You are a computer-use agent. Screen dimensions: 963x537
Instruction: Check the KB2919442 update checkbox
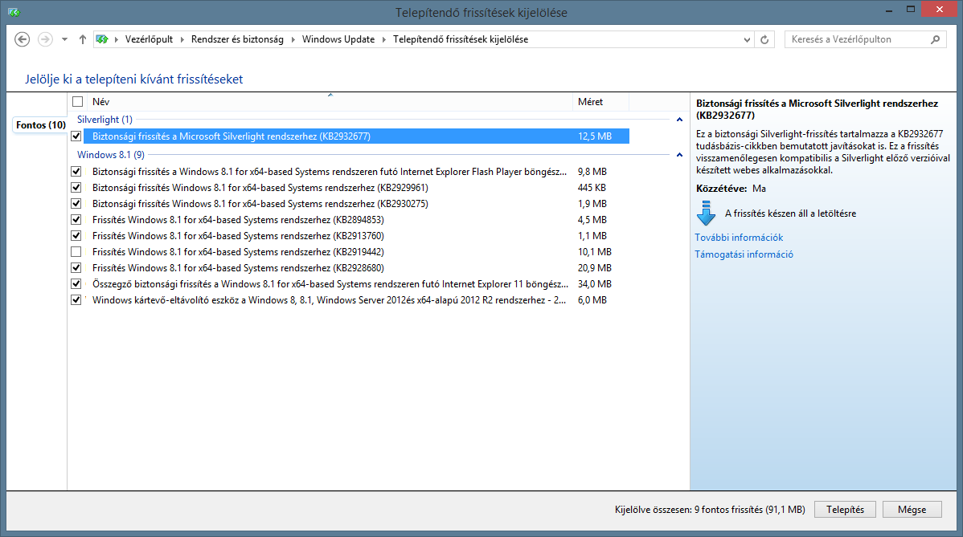(x=76, y=251)
